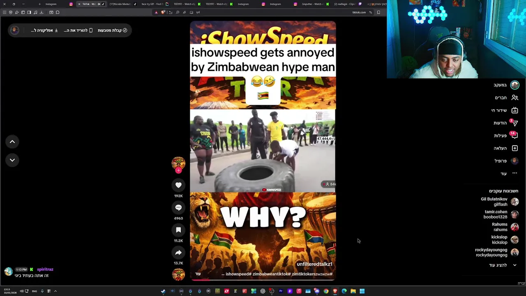
Task: Save the video with the bookmark icon
Action: pos(178,230)
